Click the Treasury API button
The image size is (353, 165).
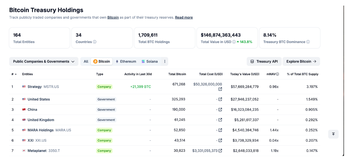coord(264,61)
